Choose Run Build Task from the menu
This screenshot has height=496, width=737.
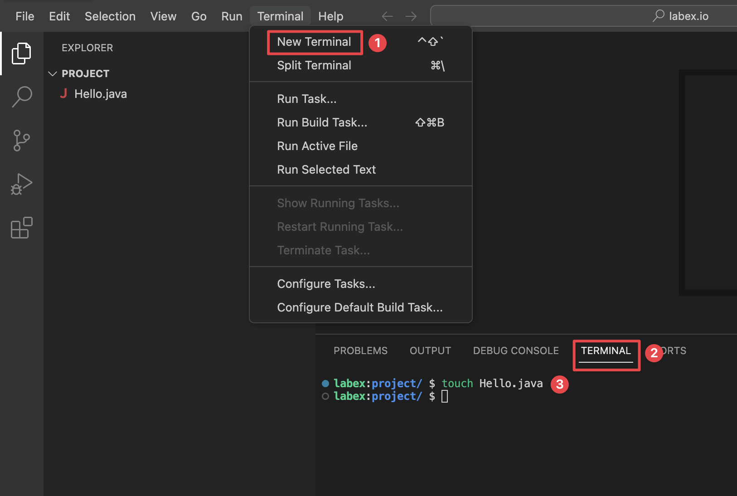tap(322, 122)
